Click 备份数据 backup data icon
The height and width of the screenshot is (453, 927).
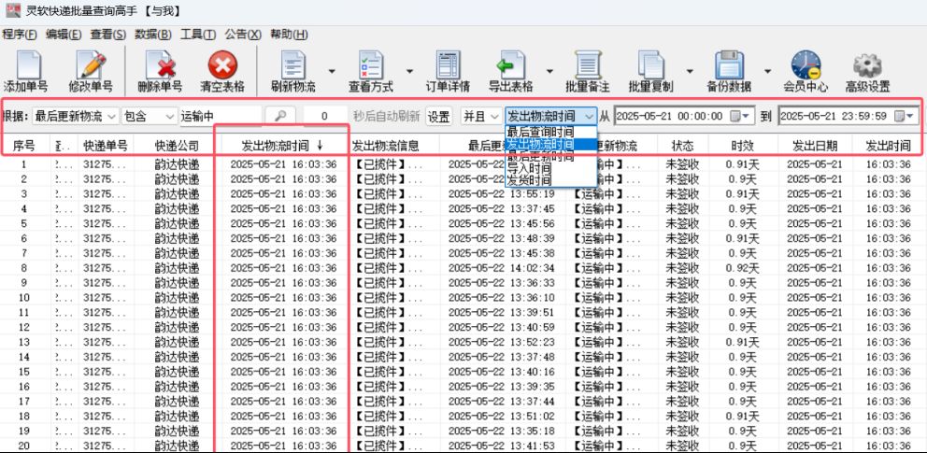coord(728,72)
